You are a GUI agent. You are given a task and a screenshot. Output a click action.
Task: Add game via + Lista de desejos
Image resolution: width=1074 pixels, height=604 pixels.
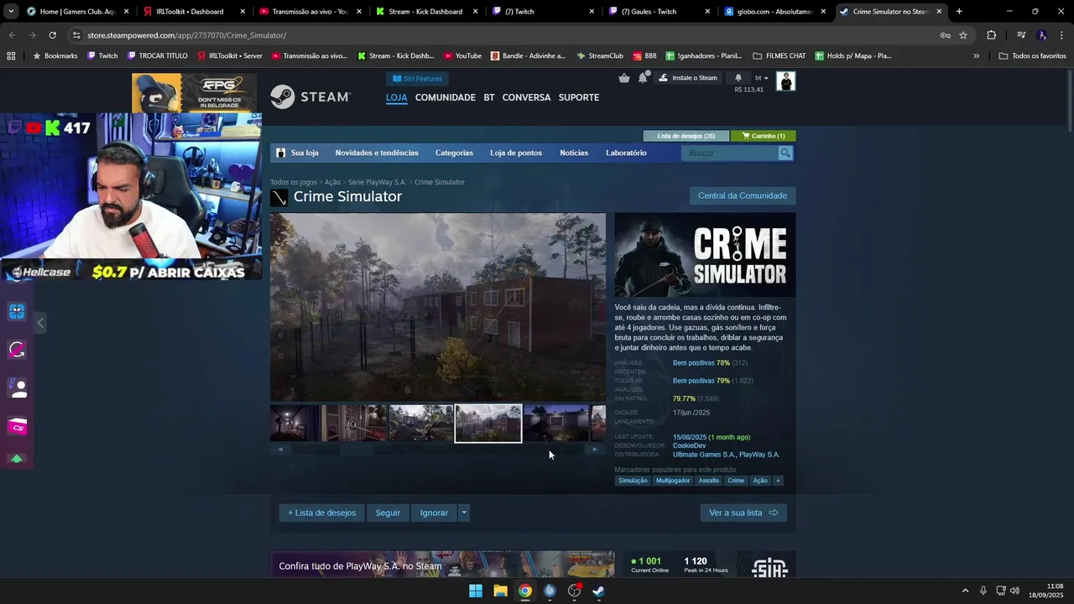[322, 513]
